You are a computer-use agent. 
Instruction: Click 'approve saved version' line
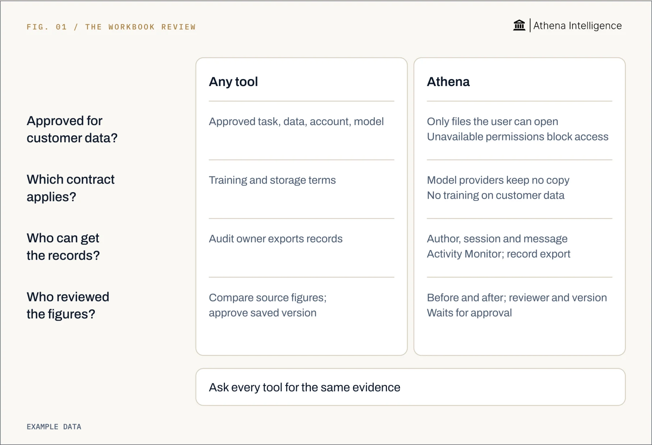point(263,313)
